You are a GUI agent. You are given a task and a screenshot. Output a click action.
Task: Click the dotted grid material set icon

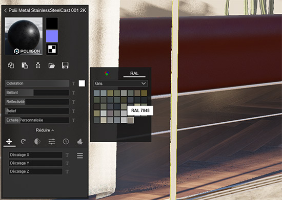[38, 65]
